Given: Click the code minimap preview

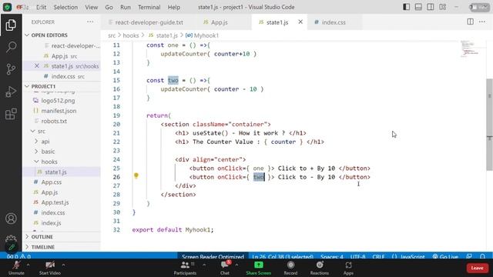Looking at the screenshot, I should point(470,49).
